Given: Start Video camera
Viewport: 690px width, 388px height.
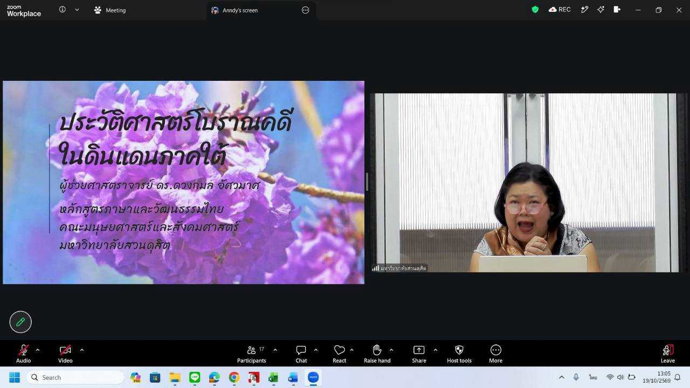Looking at the screenshot, I should point(65,354).
